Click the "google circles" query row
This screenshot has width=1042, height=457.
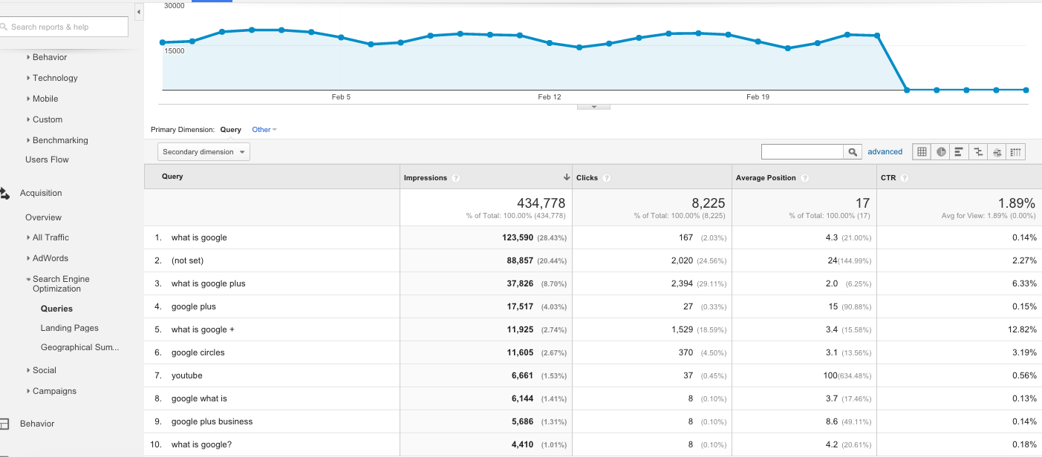click(198, 352)
